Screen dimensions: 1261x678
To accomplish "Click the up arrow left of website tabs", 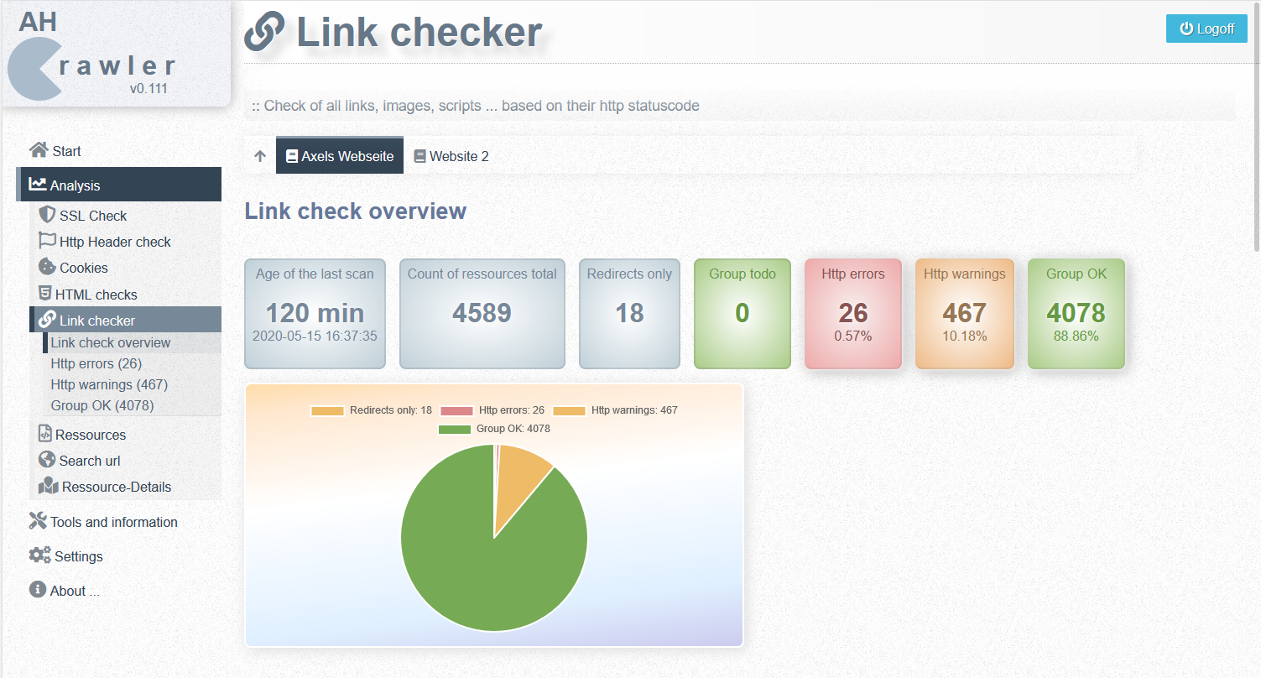I will pos(260,156).
